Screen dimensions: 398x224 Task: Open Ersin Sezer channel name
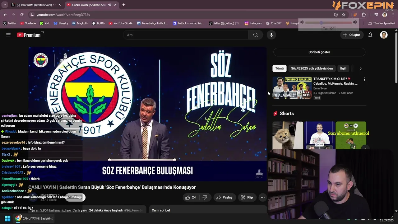click(321, 88)
